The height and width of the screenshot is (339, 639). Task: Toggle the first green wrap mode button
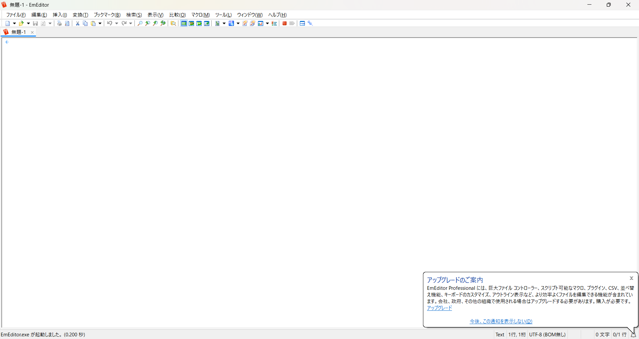pos(184,23)
